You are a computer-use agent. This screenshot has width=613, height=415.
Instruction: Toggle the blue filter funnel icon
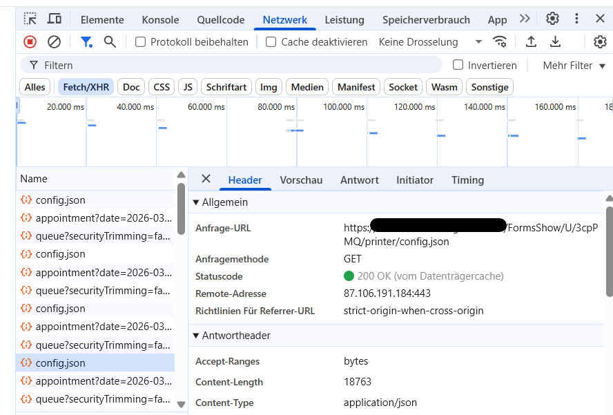(x=86, y=42)
